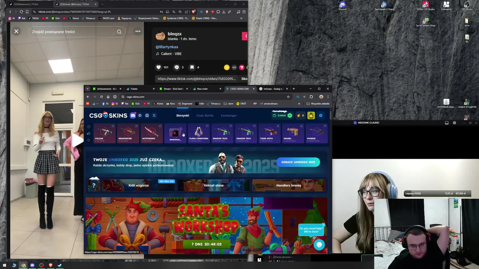Show best drops with the thumbs-up icon
The image size is (479, 269).
tap(89, 133)
